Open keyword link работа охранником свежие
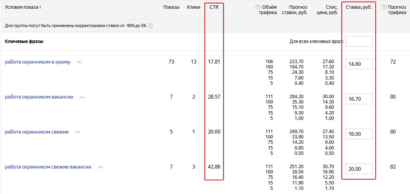The height and width of the screenshot is (194, 410). [37, 132]
